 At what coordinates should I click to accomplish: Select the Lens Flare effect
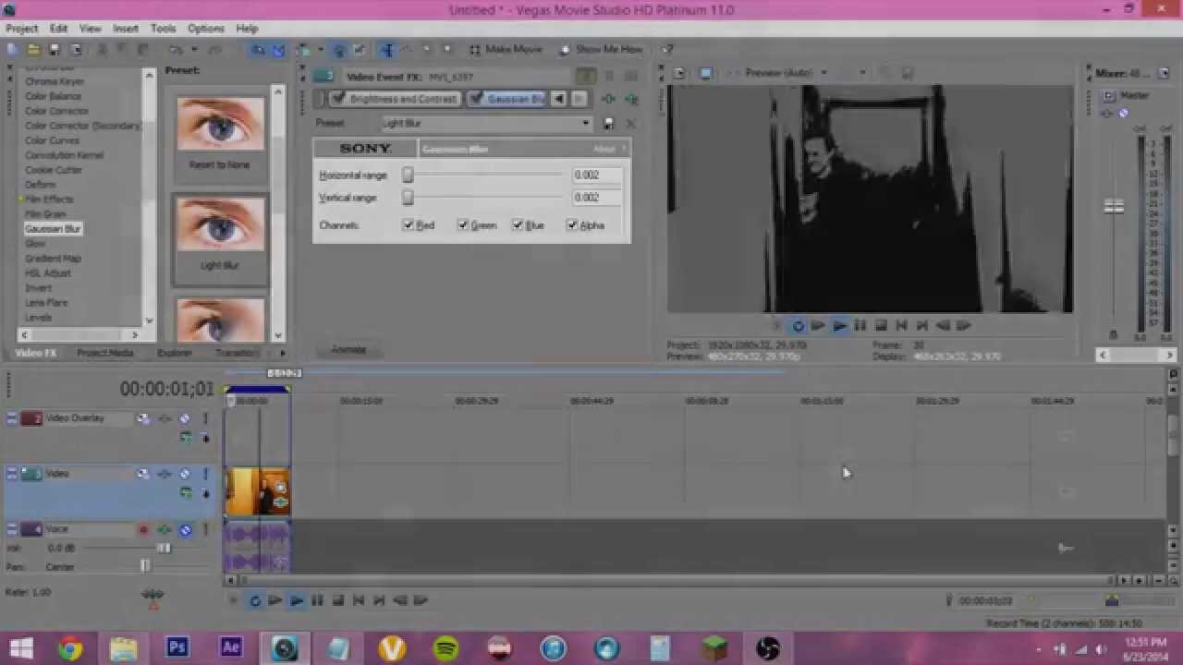tap(46, 303)
